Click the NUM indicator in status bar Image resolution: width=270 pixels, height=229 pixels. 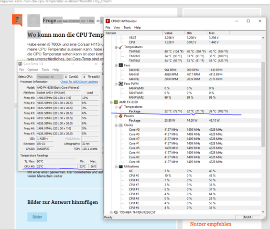point(247,217)
